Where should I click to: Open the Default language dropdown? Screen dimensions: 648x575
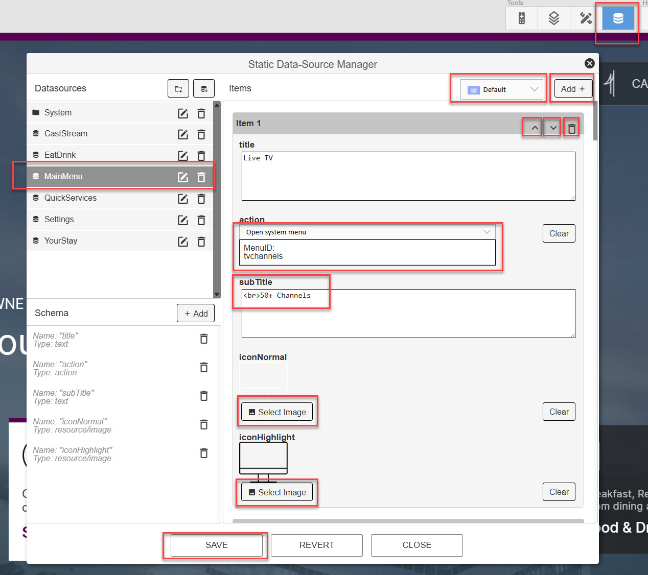pos(501,89)
